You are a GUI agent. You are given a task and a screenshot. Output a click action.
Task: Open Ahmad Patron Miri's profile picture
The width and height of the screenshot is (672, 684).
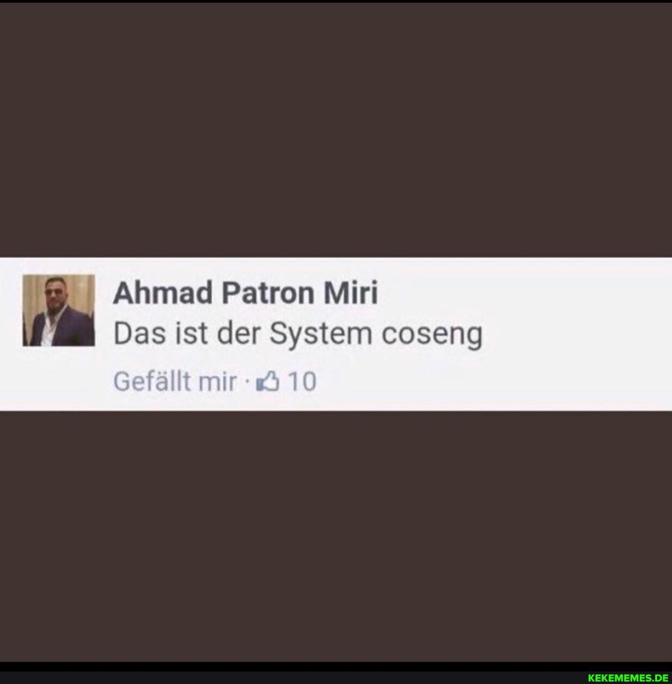pyautogui.click(x=58, y=310)
